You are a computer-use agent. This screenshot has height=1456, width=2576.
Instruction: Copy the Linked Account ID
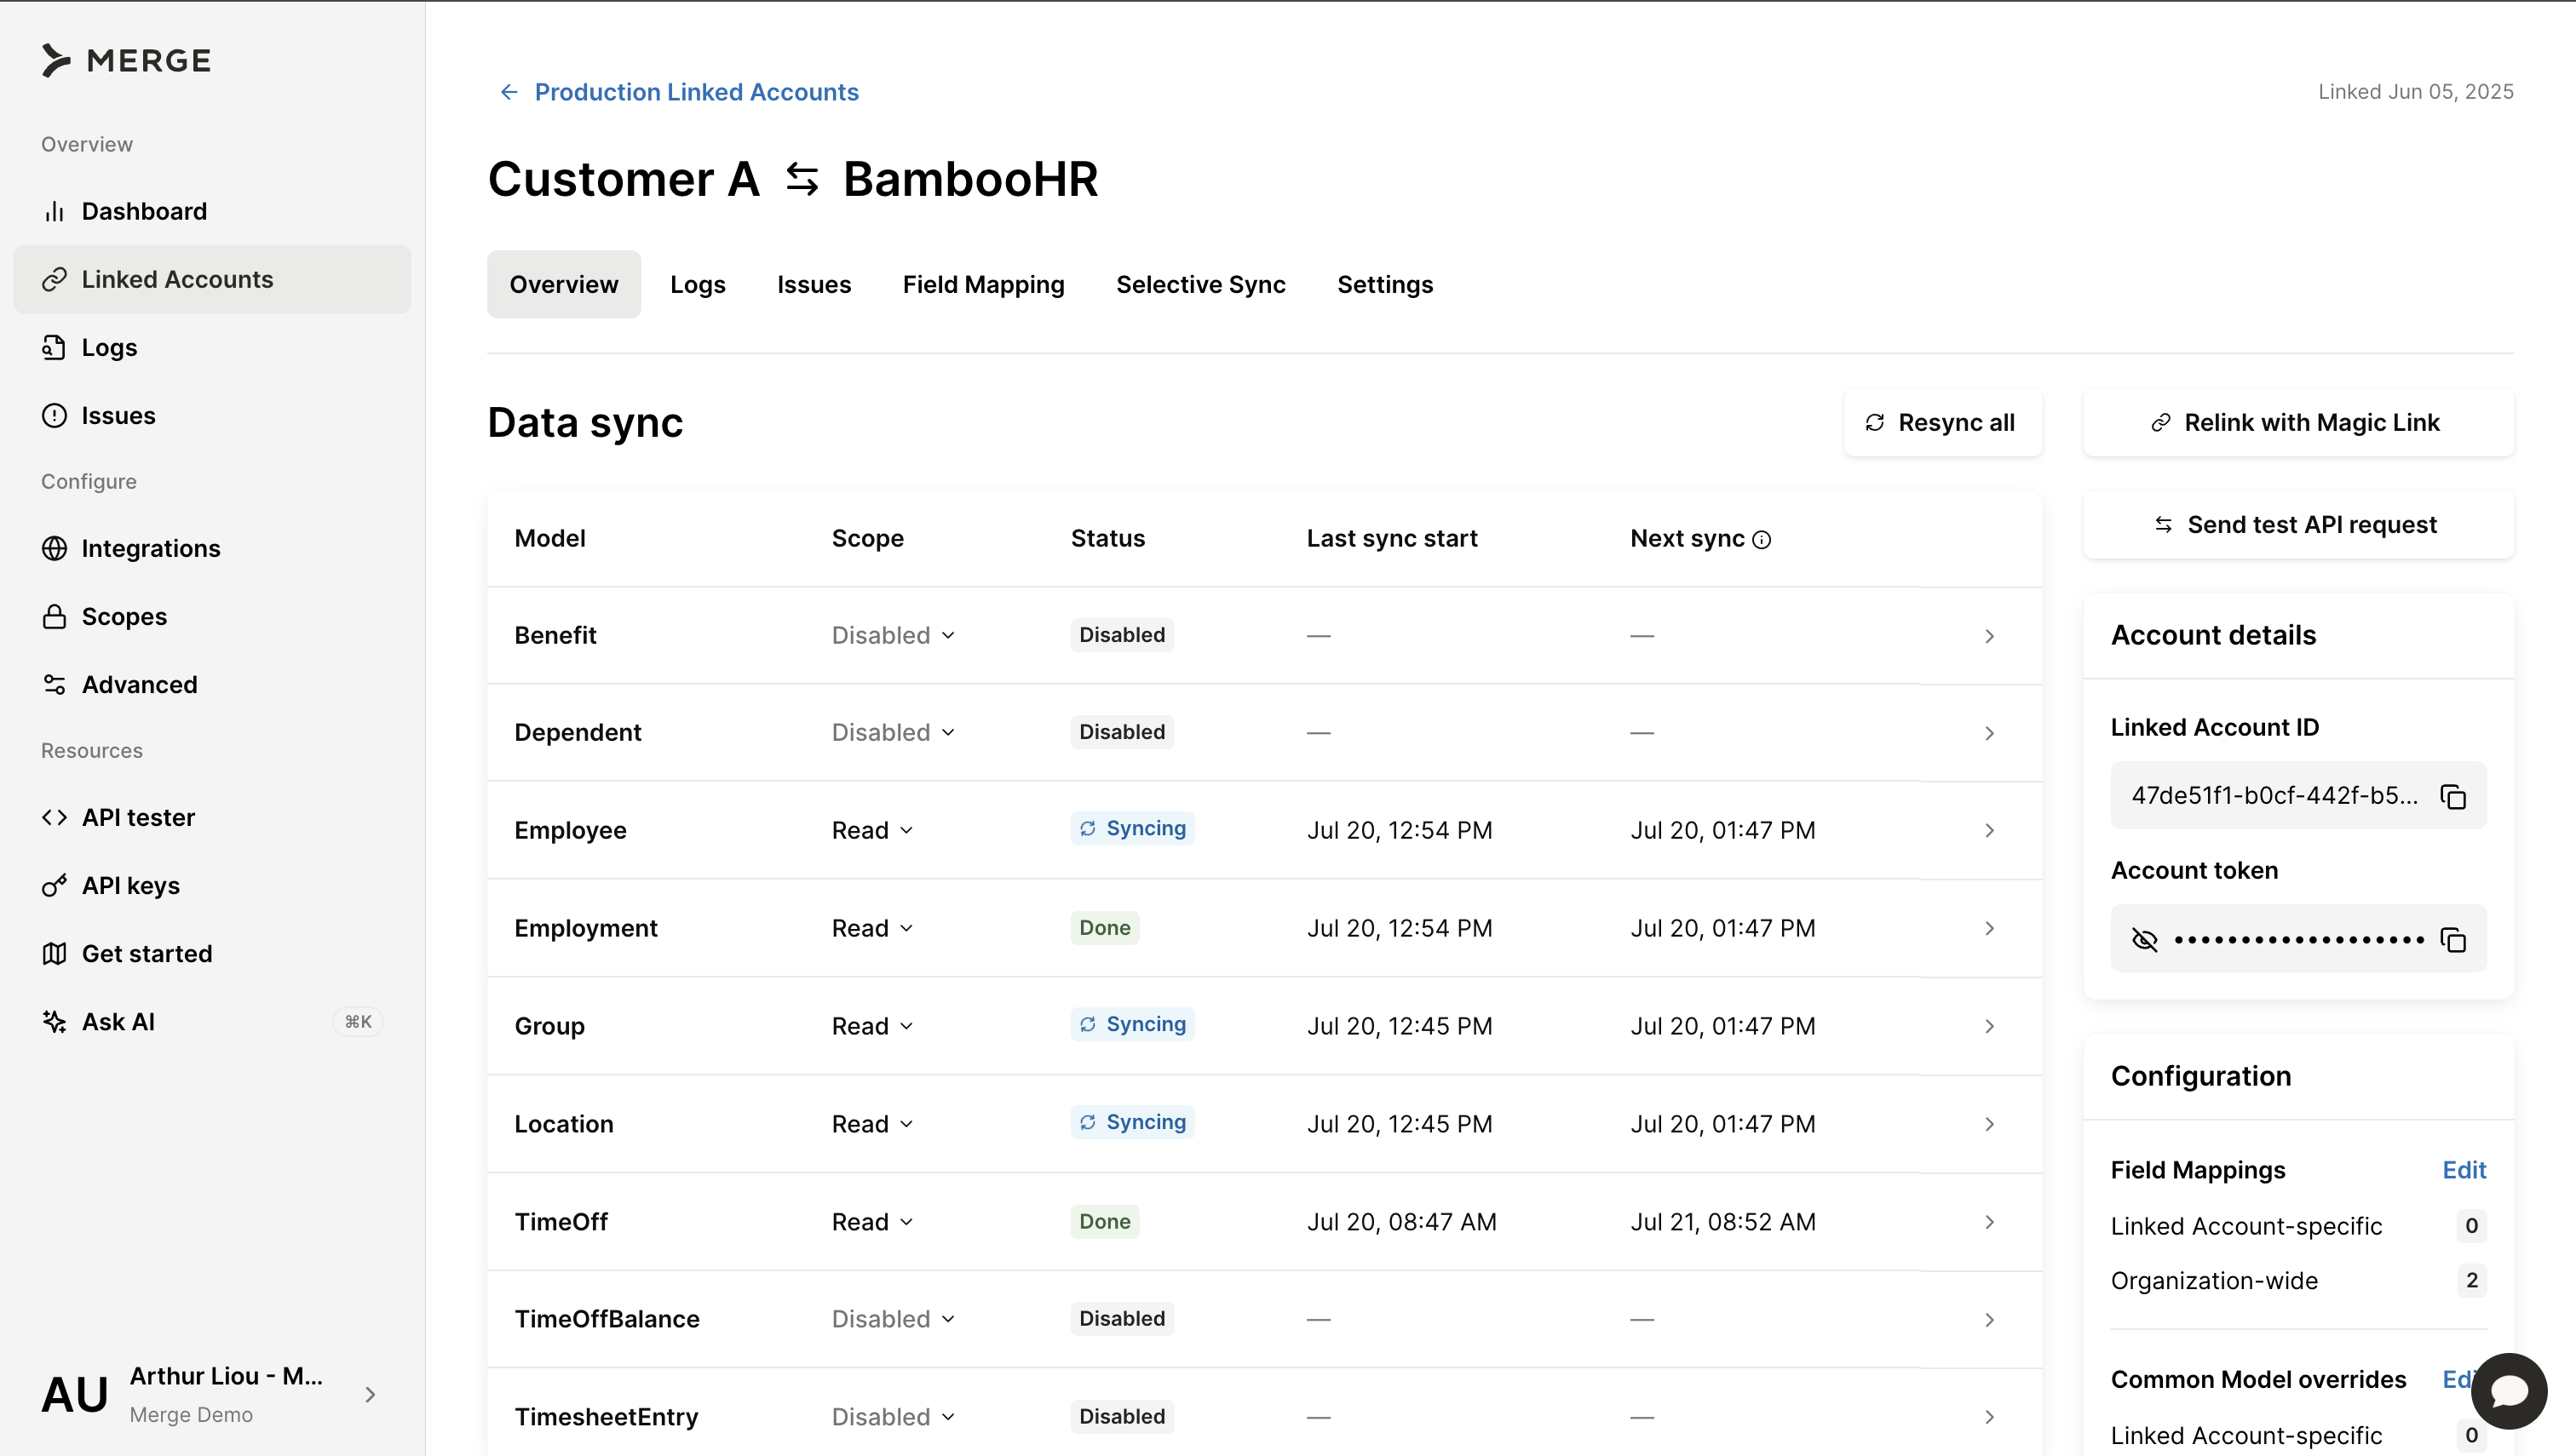[2454, 795]
